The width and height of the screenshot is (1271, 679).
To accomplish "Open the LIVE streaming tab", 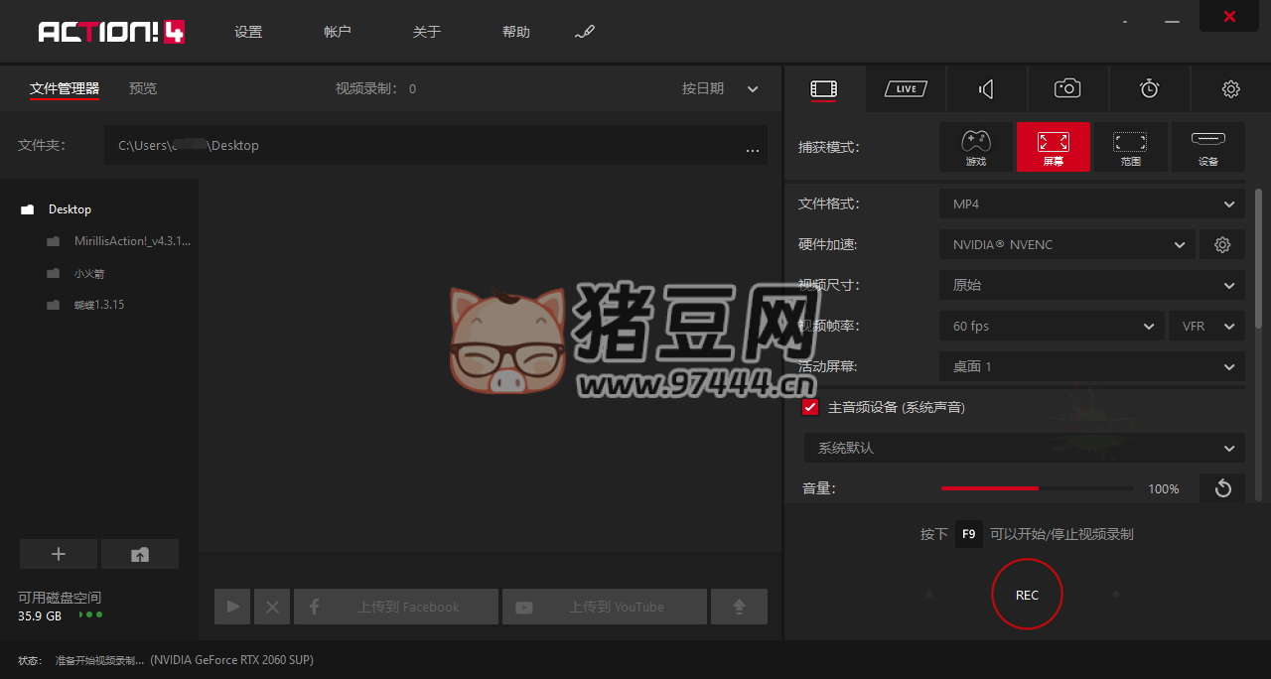I will pyautogui.click(x=906, y=89).
